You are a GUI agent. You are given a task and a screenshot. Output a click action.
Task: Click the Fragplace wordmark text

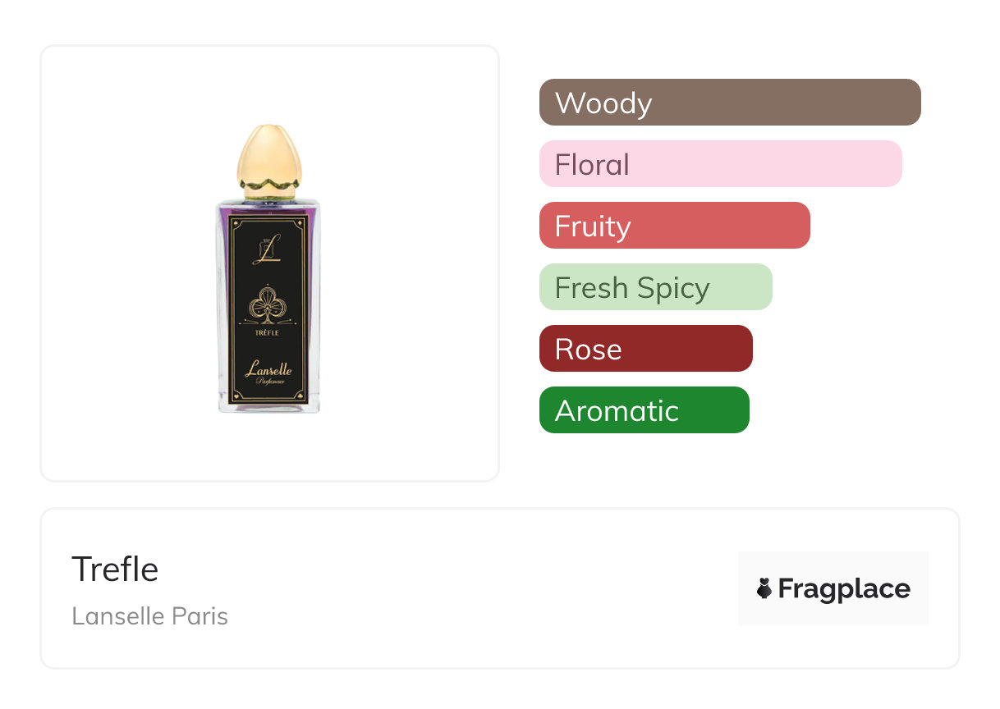843,589
